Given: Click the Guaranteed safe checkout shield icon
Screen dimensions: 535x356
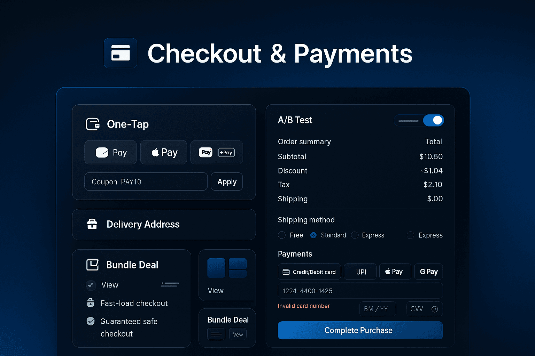Looking at the screenshot, I should (x=91, y=321).
